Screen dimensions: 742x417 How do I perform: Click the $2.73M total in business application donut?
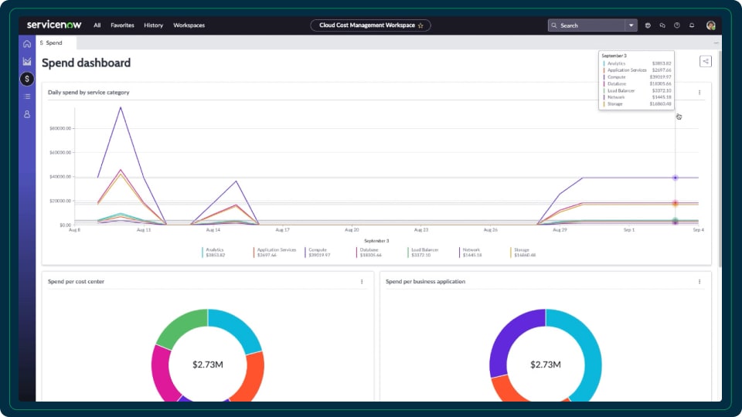(x=546, y=364)
